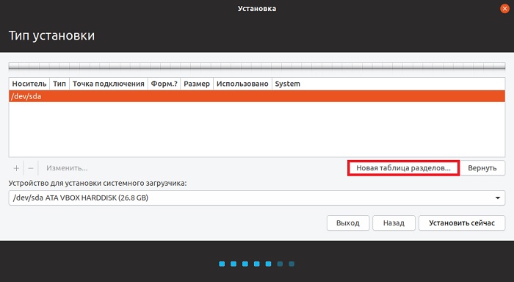
Task: Click the Форм.? column header
Action: click(164, 84)
